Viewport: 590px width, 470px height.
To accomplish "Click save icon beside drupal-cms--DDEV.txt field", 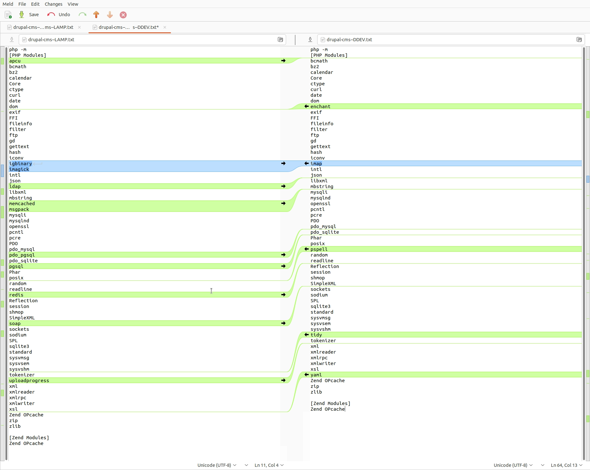I will point(310,40).
